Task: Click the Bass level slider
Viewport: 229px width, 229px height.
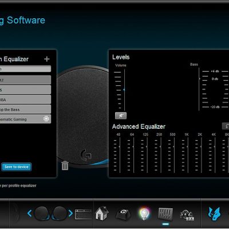Action: point(199,89)
